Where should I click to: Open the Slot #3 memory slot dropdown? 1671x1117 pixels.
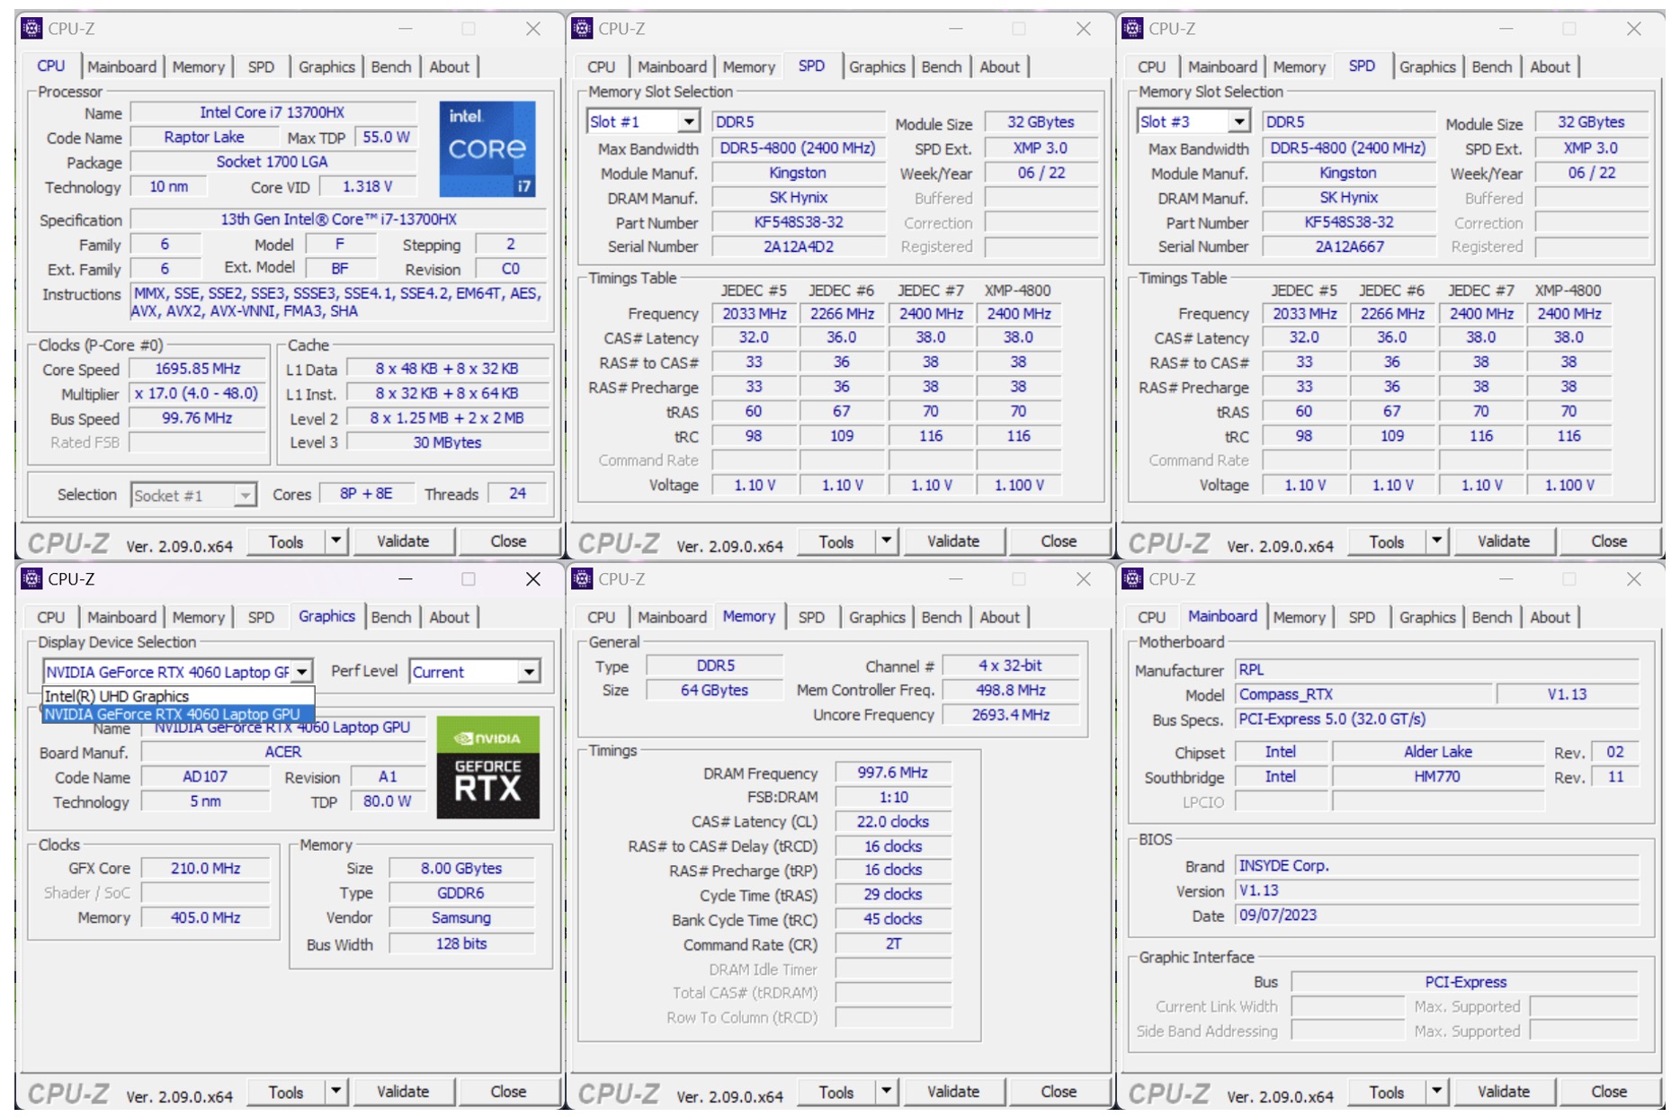(1239, 121)
